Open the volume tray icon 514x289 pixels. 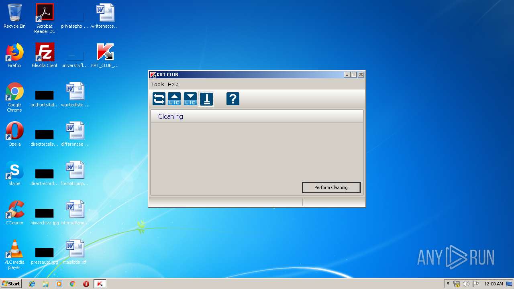point(466,284)
